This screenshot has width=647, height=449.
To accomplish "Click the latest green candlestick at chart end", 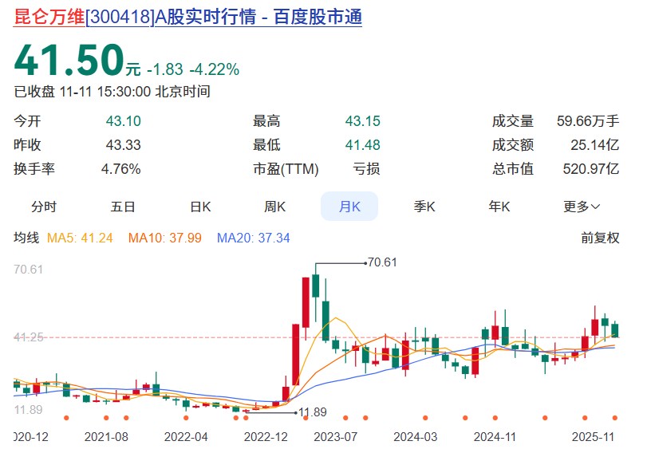I will 615,330.
